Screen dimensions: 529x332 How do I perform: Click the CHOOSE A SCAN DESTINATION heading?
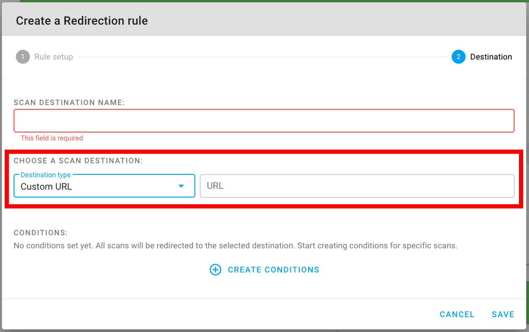pos(78,161)
